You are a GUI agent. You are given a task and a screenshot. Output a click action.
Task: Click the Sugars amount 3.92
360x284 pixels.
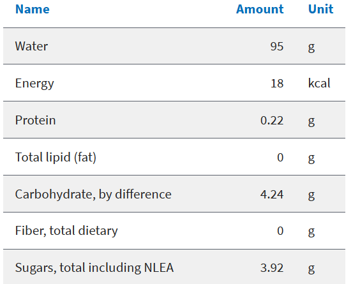click(x=272, y=268)
